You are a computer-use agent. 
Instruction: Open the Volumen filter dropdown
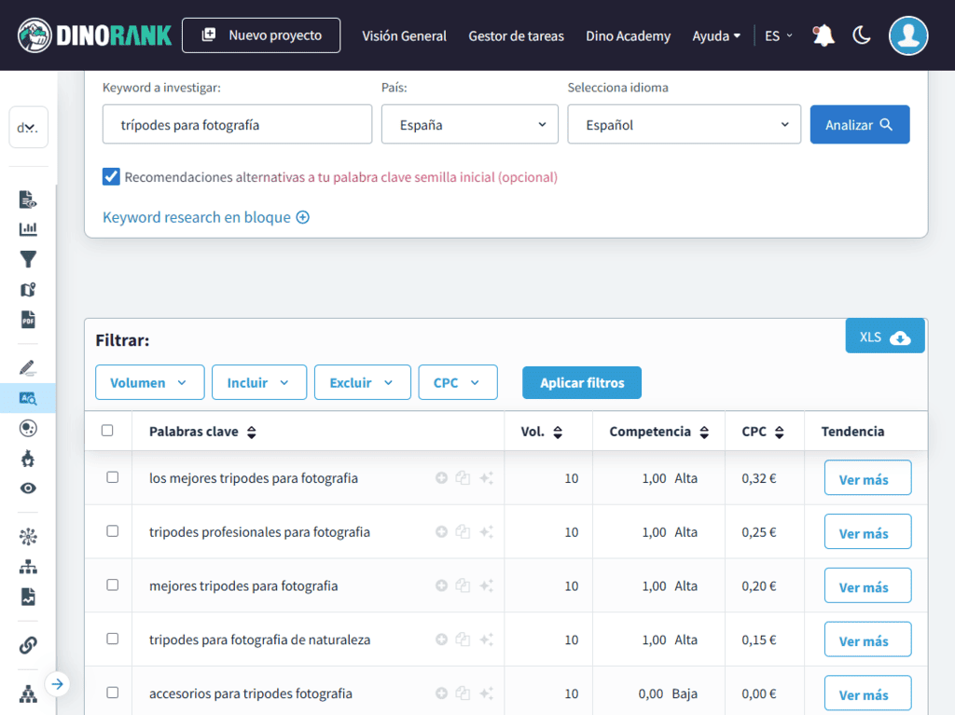tap(149, 382)
